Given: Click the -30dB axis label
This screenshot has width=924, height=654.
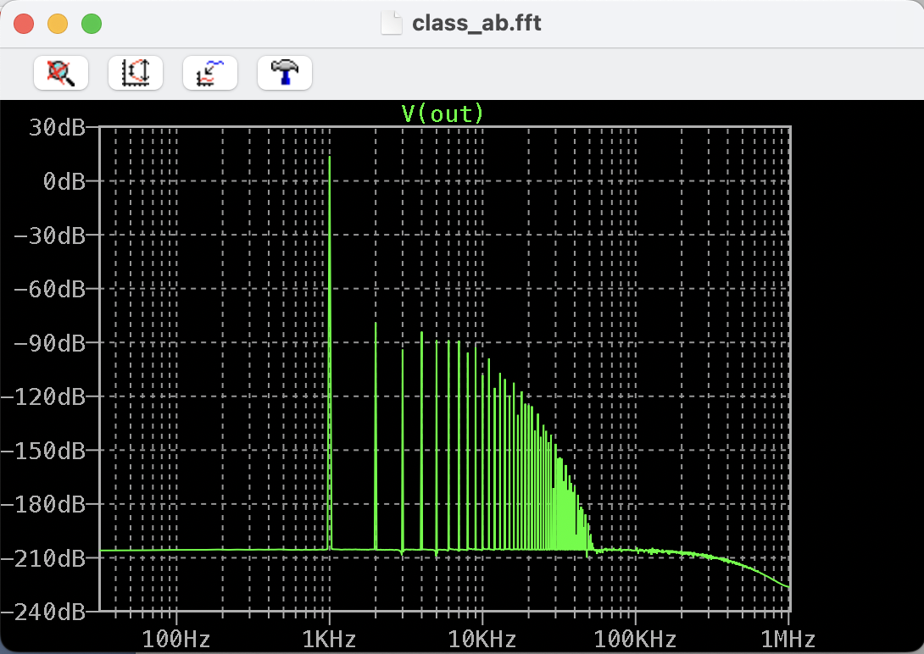Looking at the screenshot, I should [x=50, y=236].
